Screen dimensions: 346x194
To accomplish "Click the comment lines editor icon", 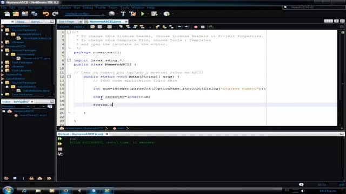I will click(x=211, y=27).
